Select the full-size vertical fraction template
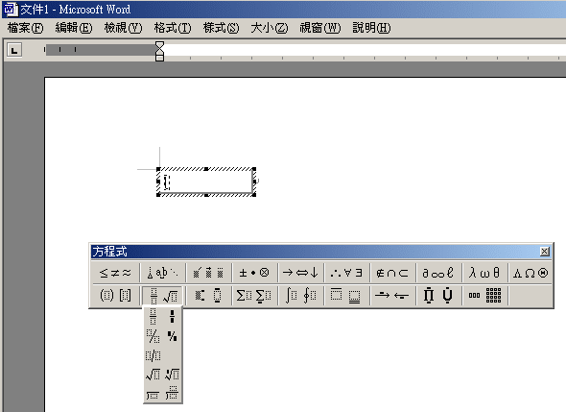The height and width of the screenshot is (412, 566). pos(153,317)
